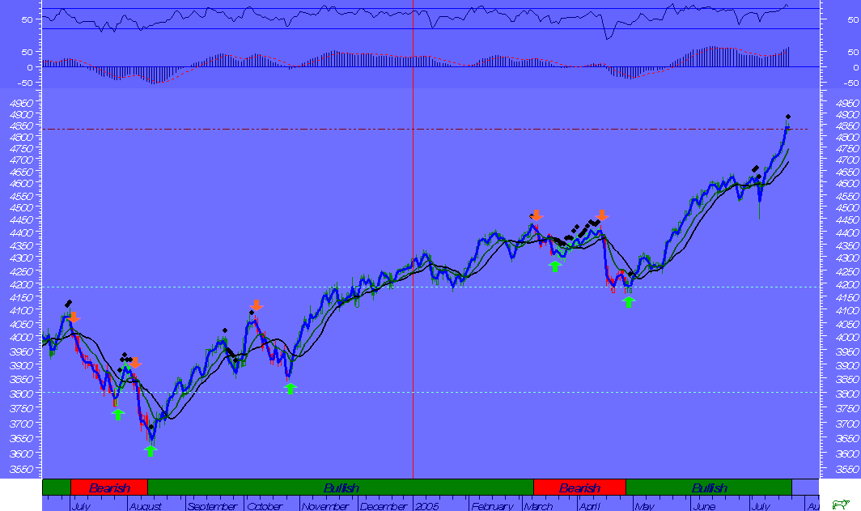The height and width of the screenshot is (511, 861).
Task: Click the green buy arrow under the August bottom
Action: [x=151, y=450]
